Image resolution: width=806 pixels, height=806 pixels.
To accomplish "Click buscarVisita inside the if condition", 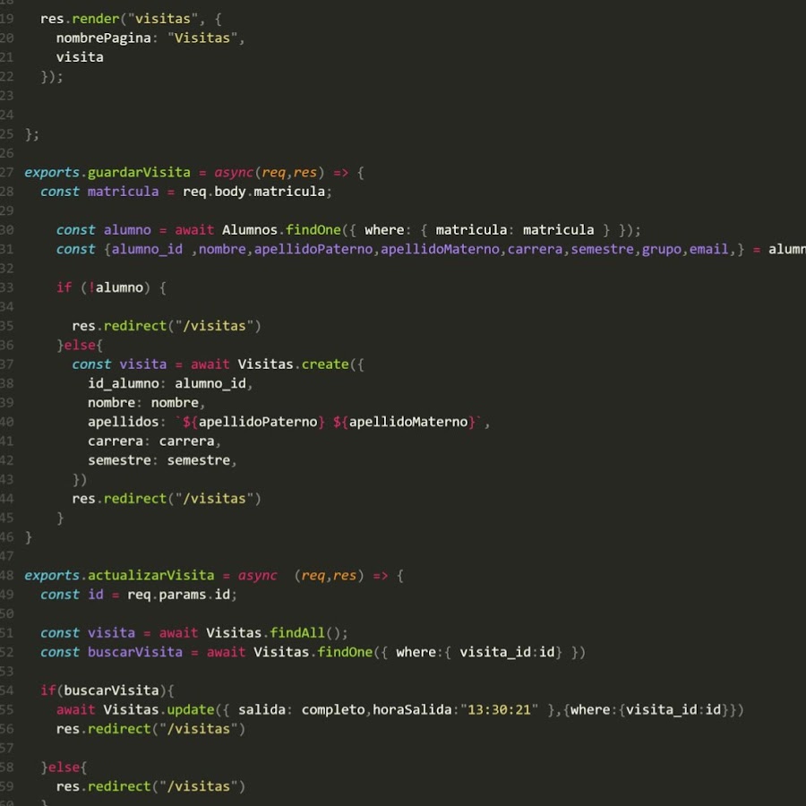I will coord(112,690).
